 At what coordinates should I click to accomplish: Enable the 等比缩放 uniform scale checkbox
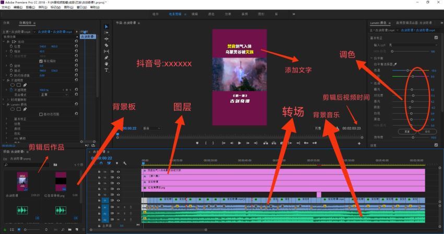click(x=41, y=61)
